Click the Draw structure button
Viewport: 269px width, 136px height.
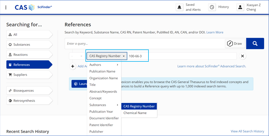click(x=234, y=44)
